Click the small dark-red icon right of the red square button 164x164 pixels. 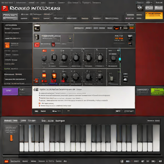pos(53,45)
